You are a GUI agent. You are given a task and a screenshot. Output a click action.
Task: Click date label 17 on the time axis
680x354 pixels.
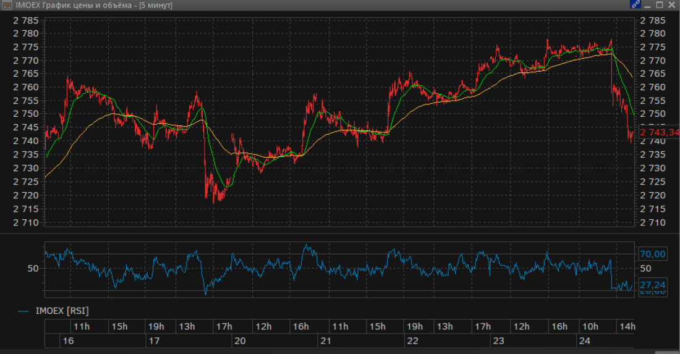[154, 341]
